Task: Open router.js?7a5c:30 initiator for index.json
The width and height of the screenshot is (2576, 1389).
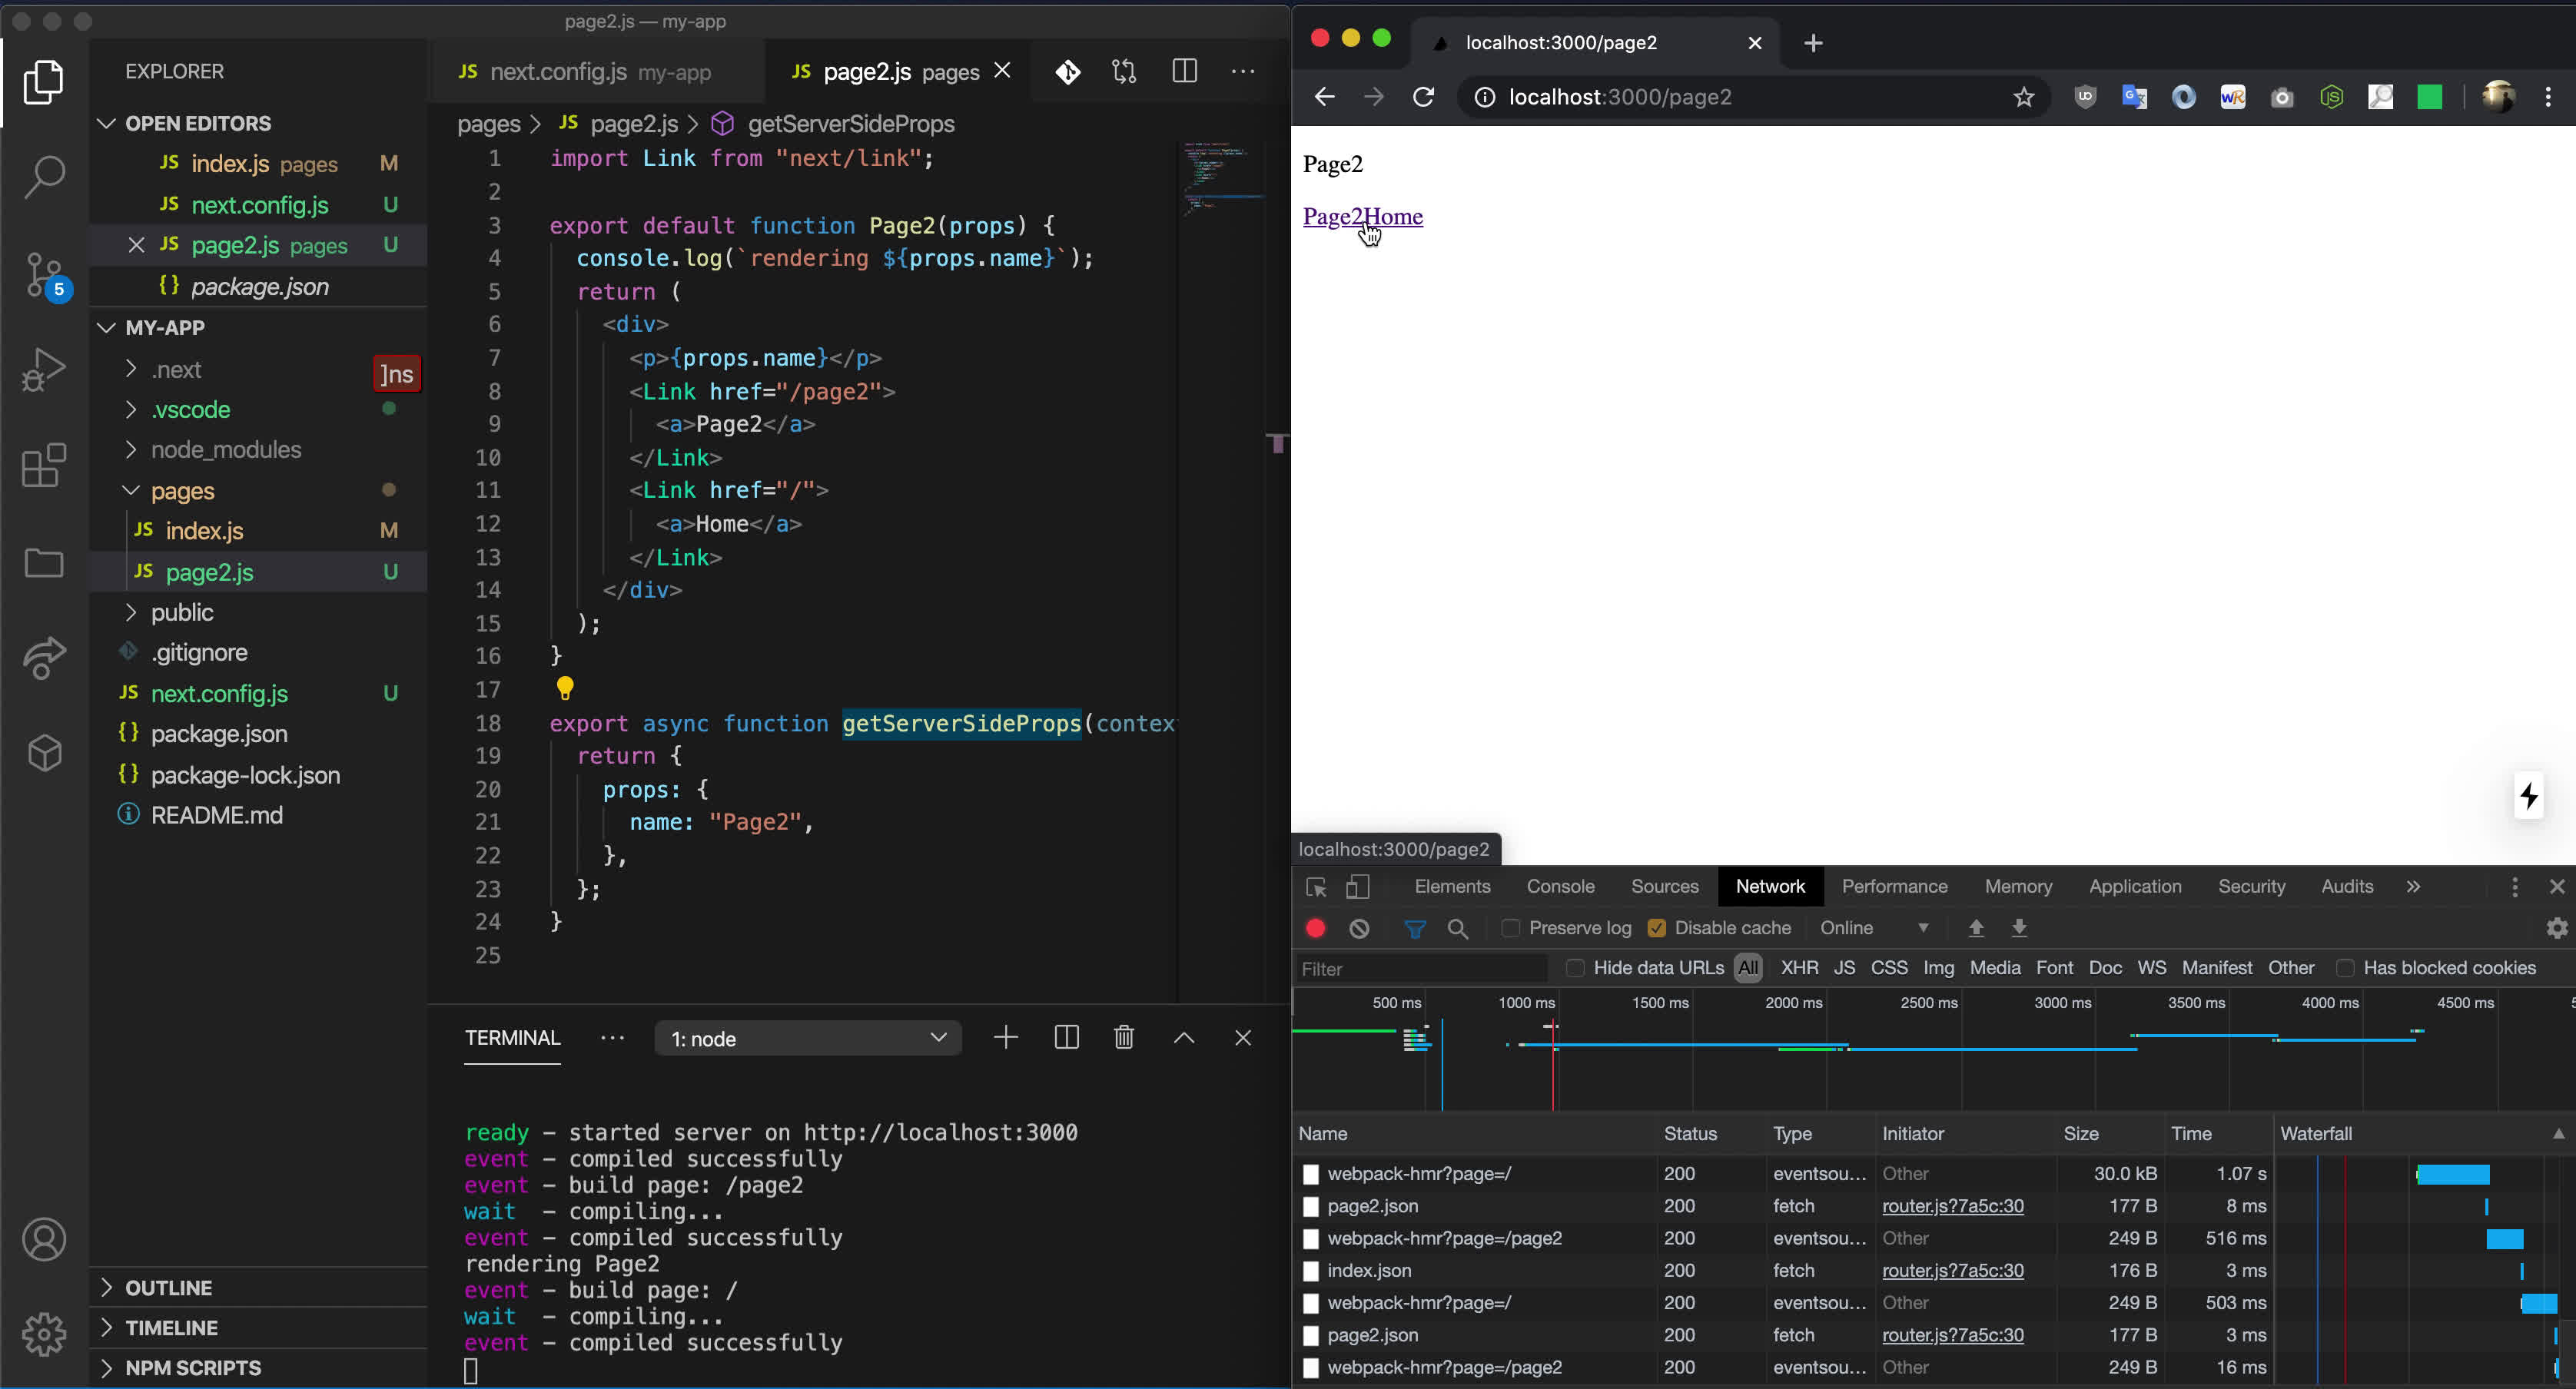Action: 1952,1271
